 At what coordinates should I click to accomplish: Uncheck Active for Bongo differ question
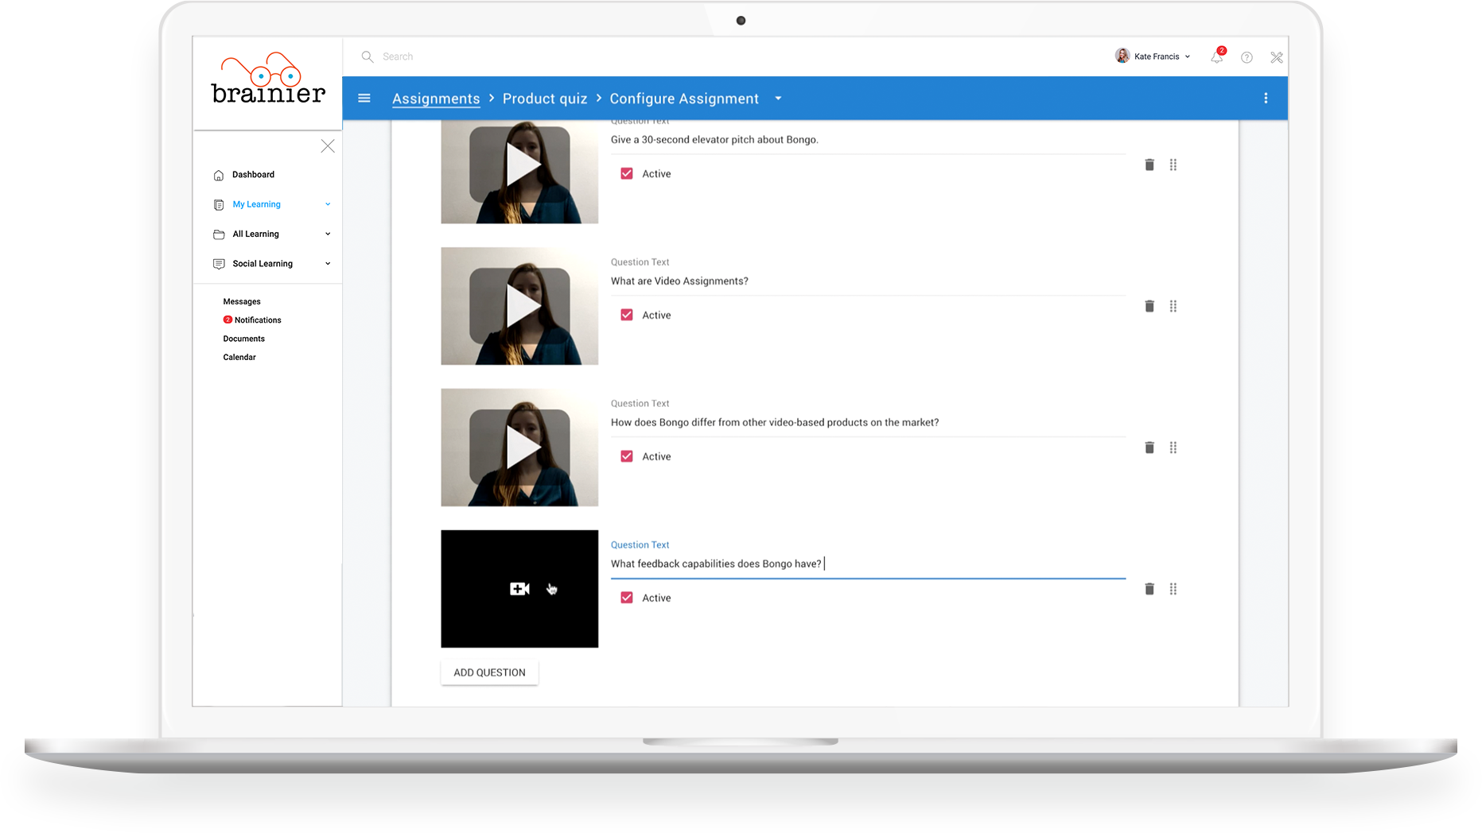(x=627, y=456)
